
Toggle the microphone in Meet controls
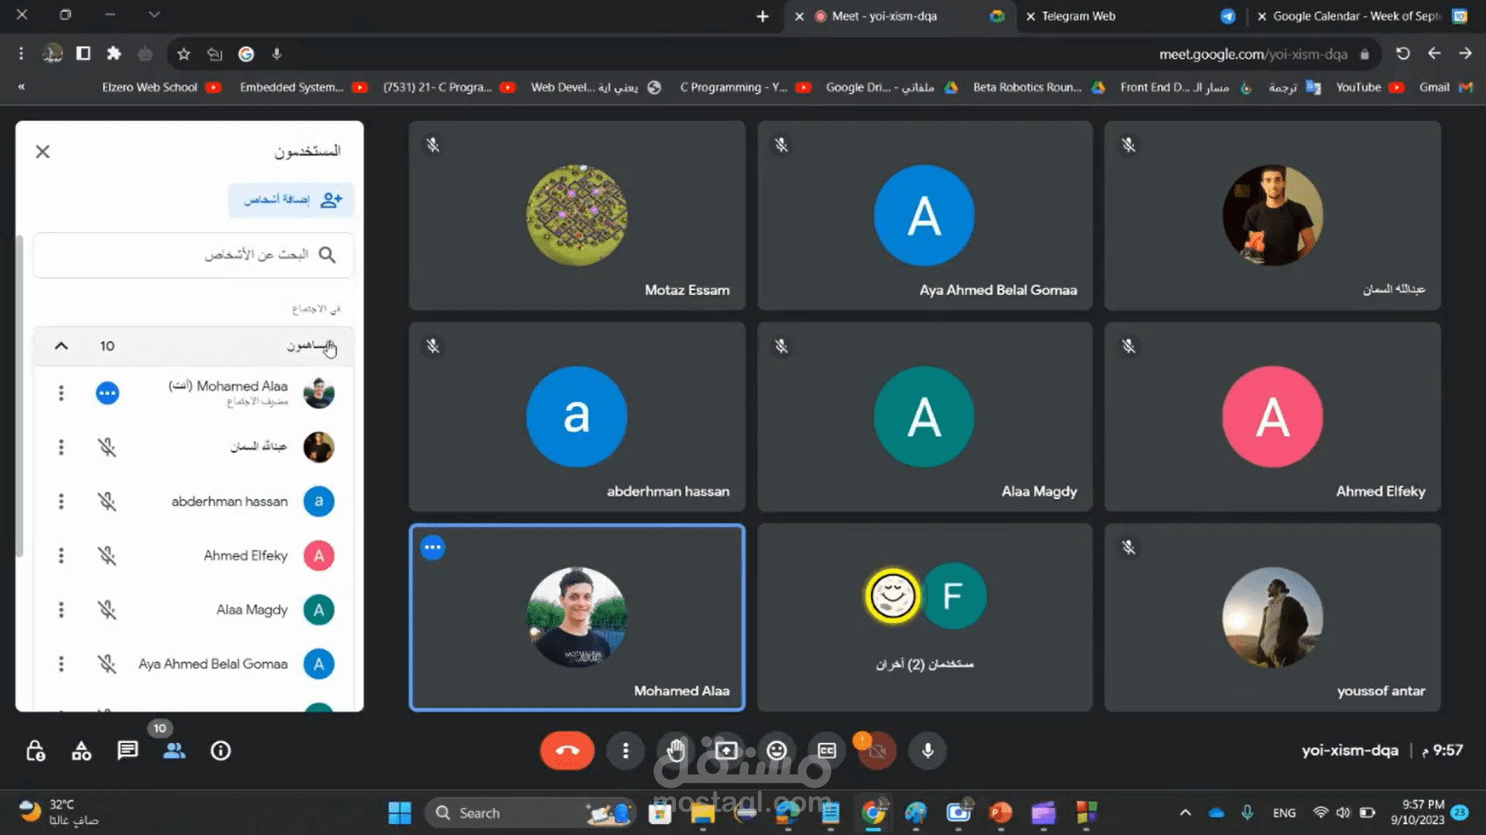pyautogui.click(x=928, y=751)
